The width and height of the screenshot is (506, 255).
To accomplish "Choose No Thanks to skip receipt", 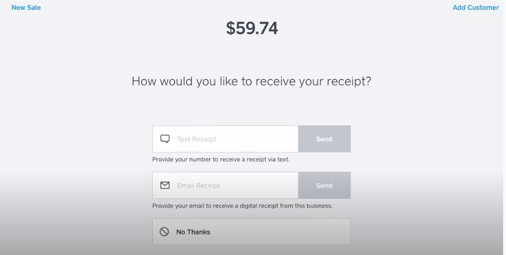I will [x=251, y=232].
